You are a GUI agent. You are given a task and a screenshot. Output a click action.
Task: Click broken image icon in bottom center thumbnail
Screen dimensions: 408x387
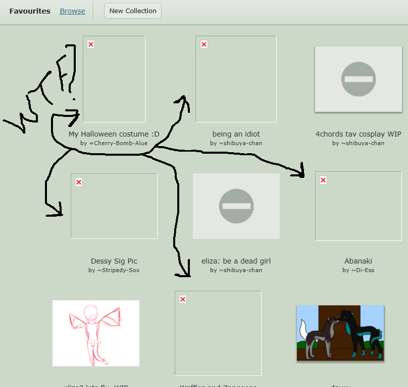coord(183,299)
